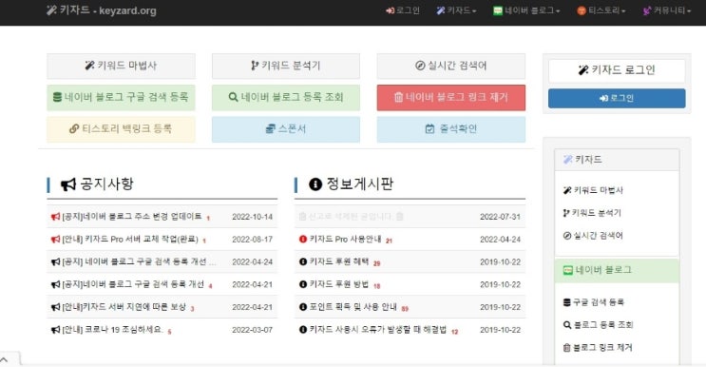Open post 키자드 사용시 오류가 발생할 때 해결법
This screenshot has width=706, height=367.
[378, 330]
